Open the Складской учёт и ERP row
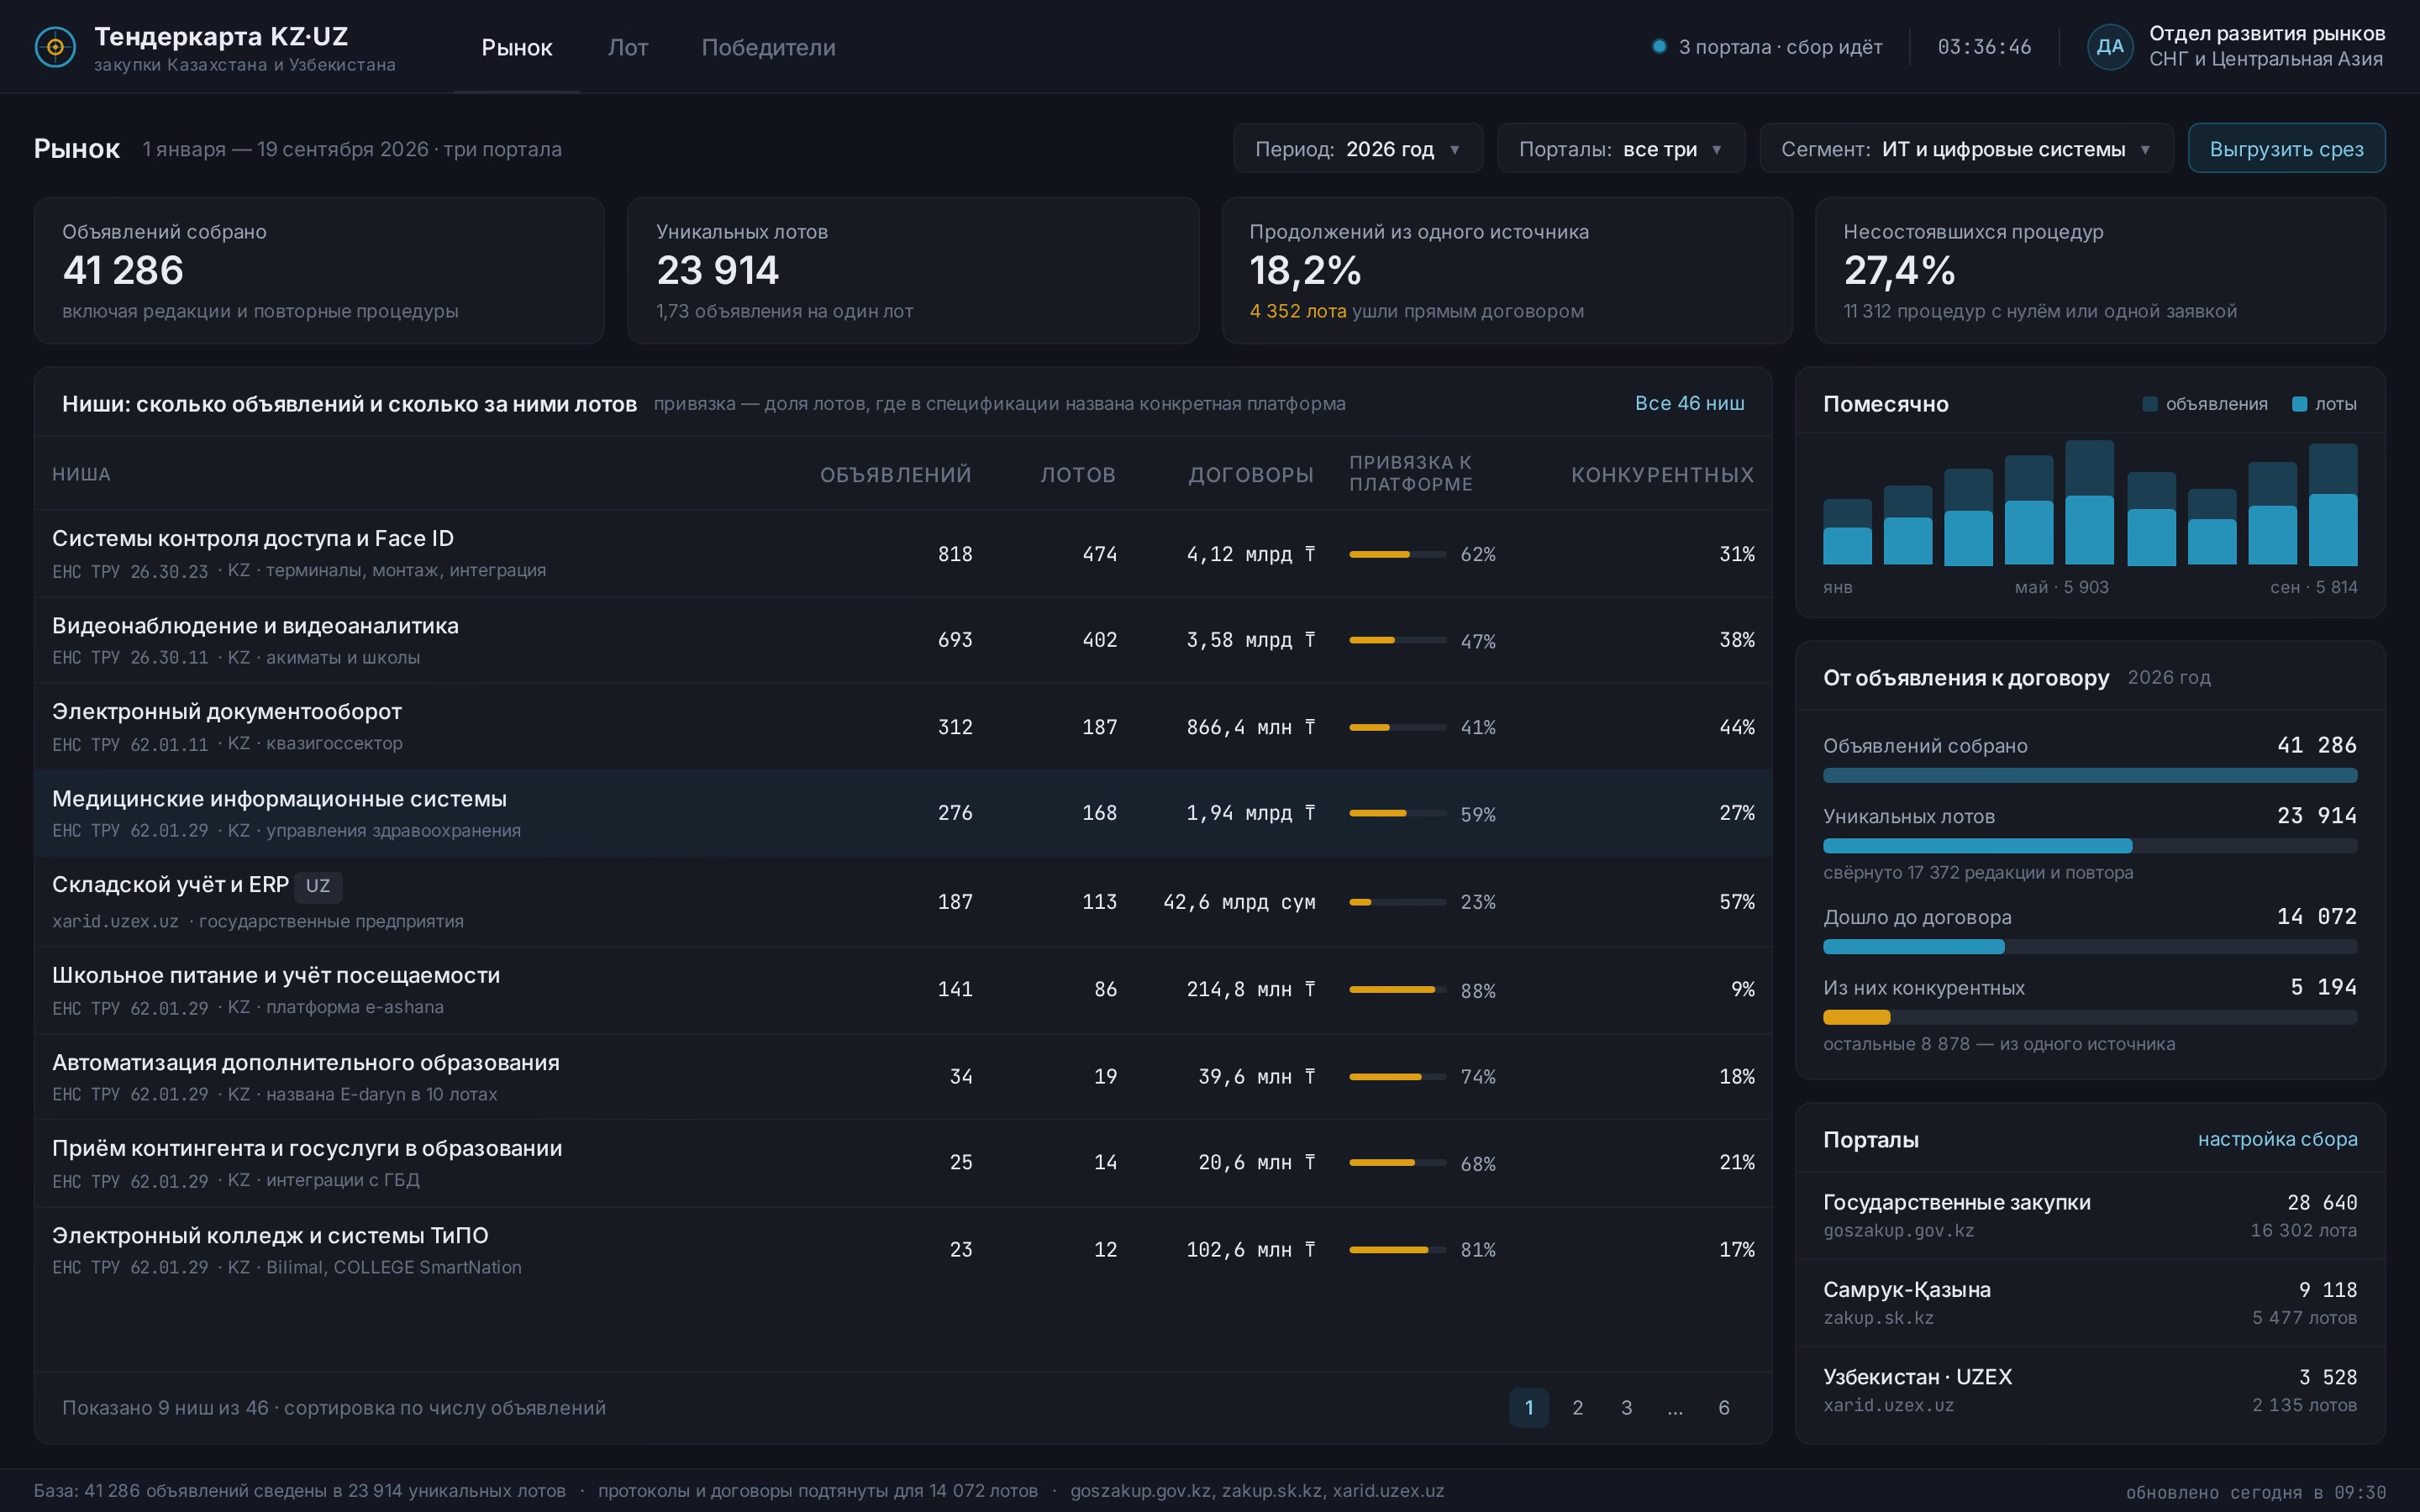The image size is (2420, 1512). [x=903, y=901]
